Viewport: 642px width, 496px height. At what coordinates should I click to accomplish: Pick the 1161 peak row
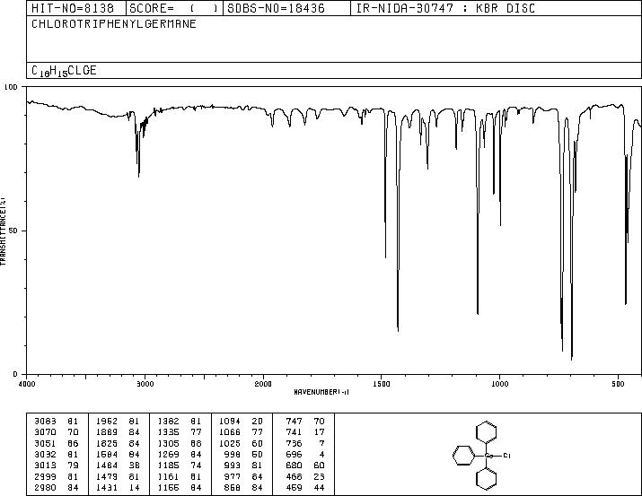[180, 477]
